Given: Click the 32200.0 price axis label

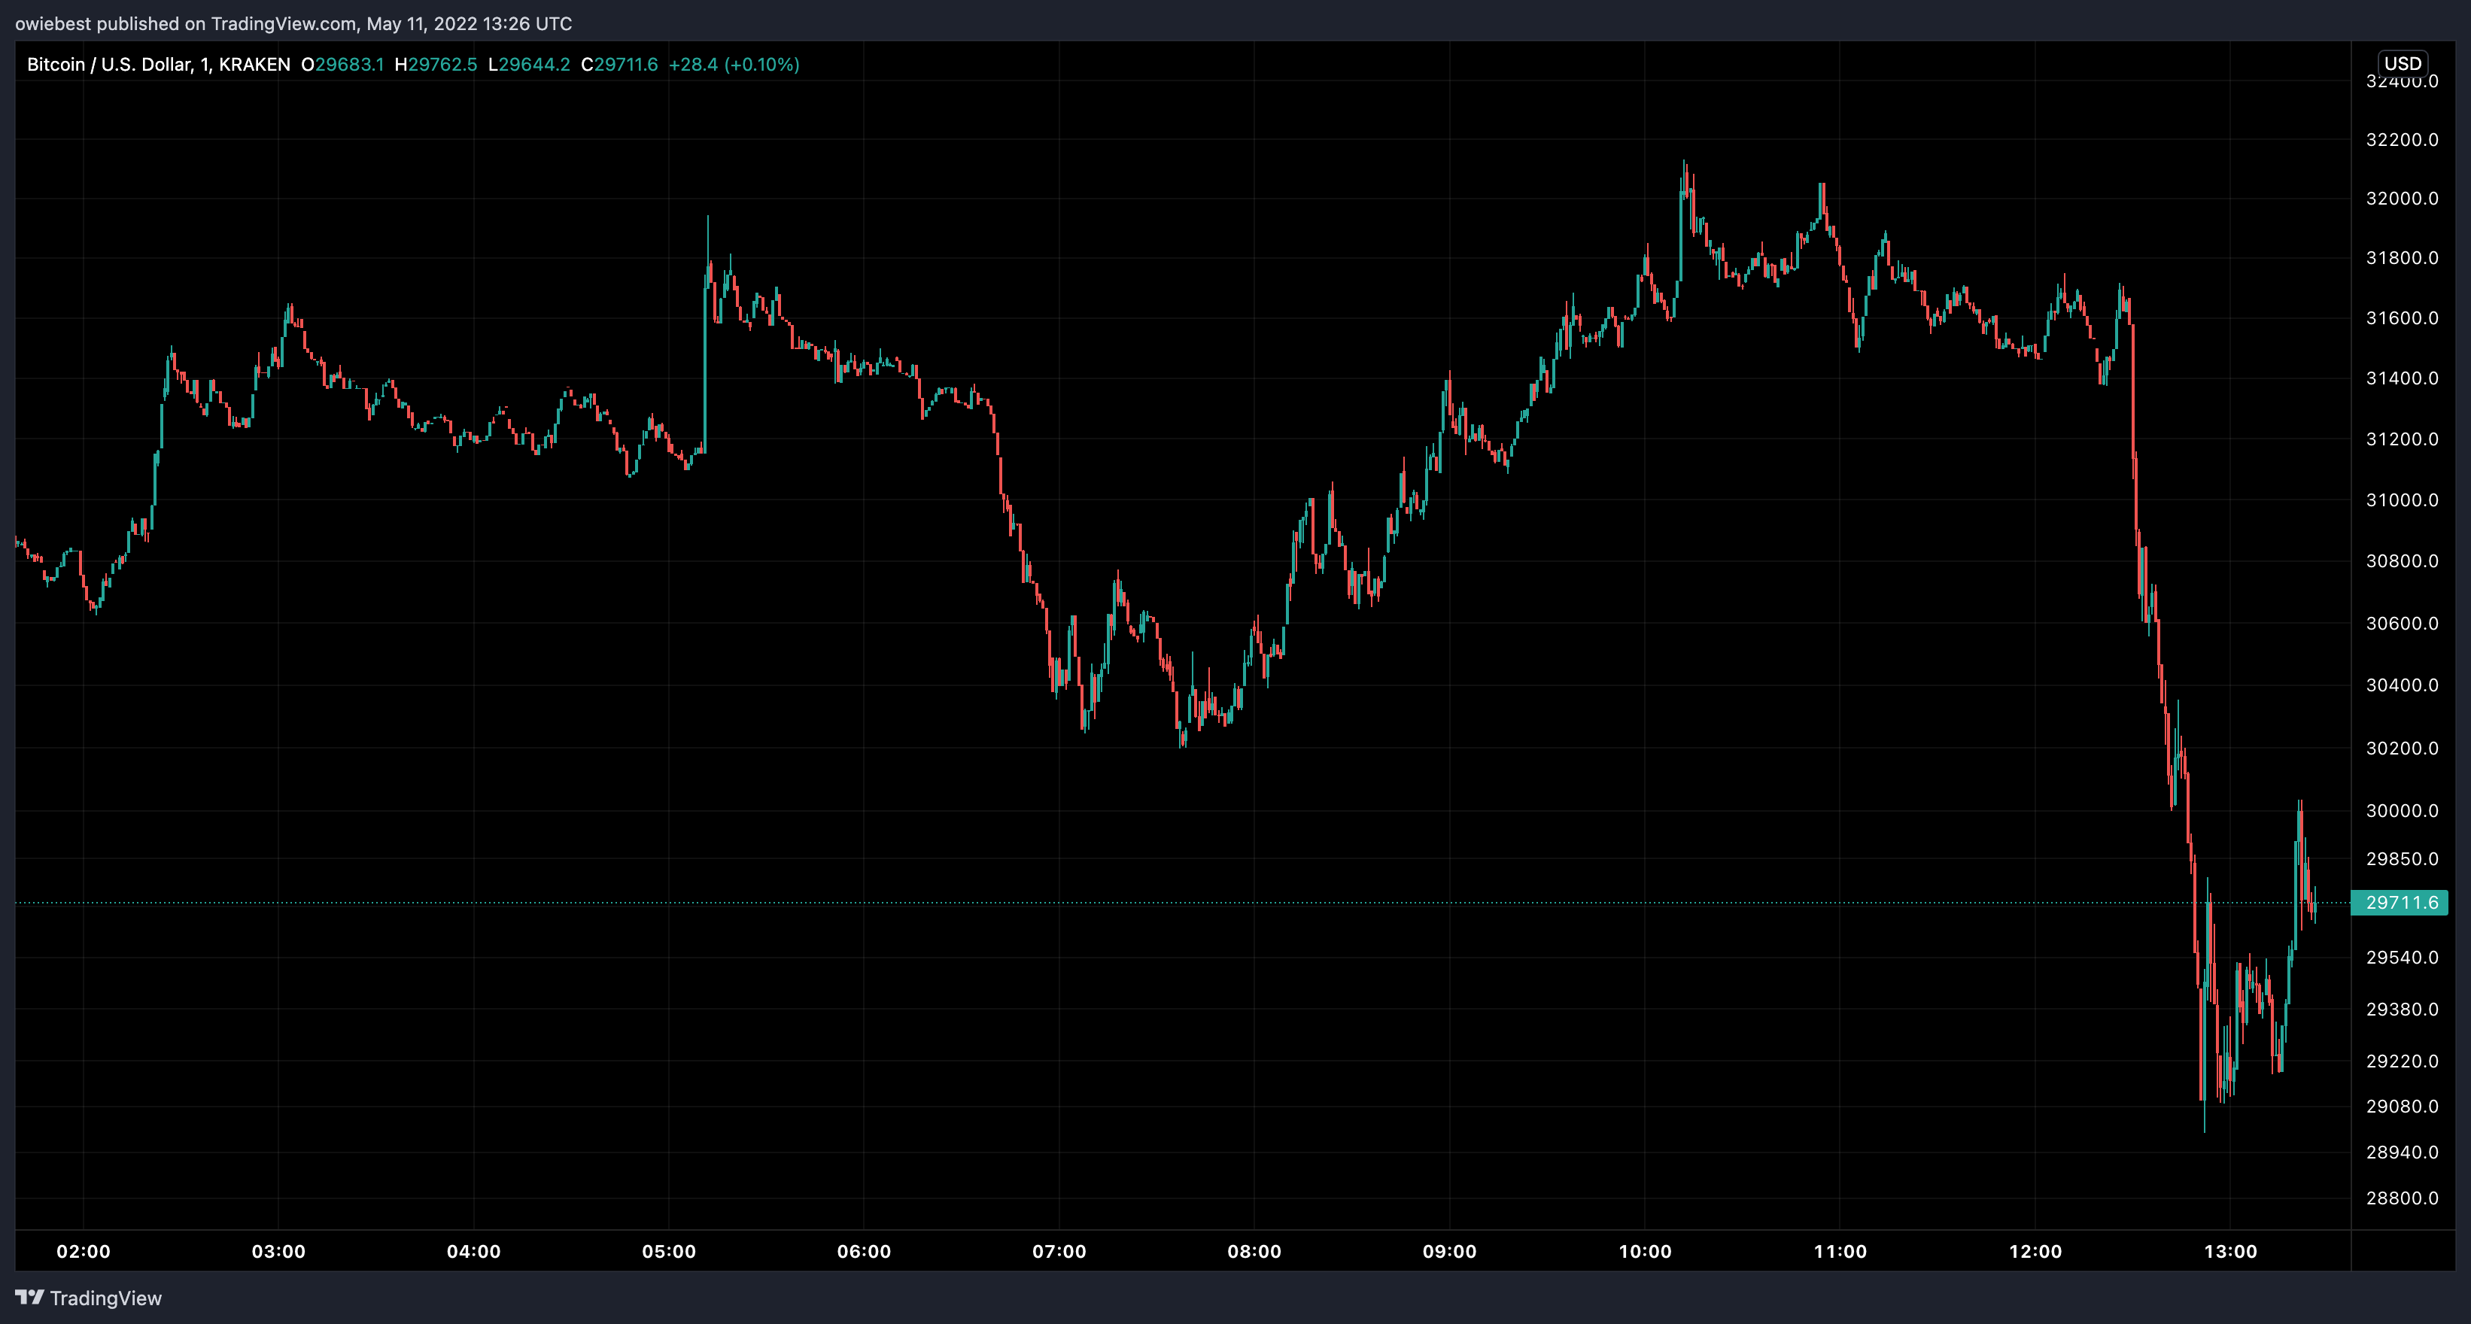Looking at the screenshot, I should pyautogui.click(x=2402, y=140).
